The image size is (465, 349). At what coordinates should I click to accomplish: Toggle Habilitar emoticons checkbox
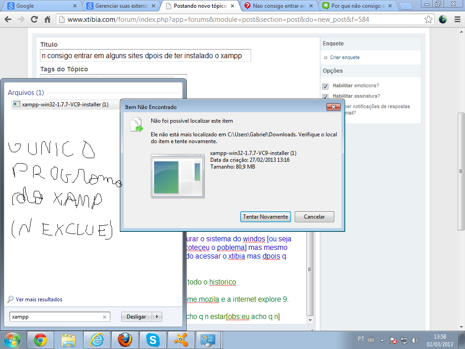pos(325,86)
